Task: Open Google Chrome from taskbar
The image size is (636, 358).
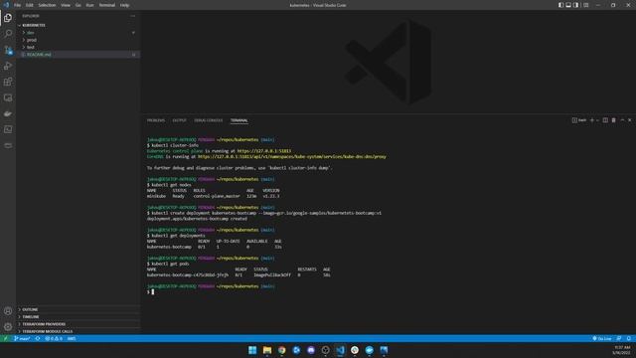Action: click(x=281, y=350)
